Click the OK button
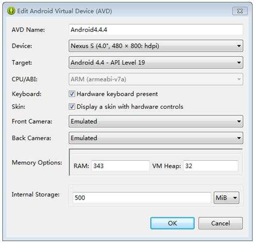Viewport: 254px width, 243px height. pyautogui.click(x=172, y=223)
